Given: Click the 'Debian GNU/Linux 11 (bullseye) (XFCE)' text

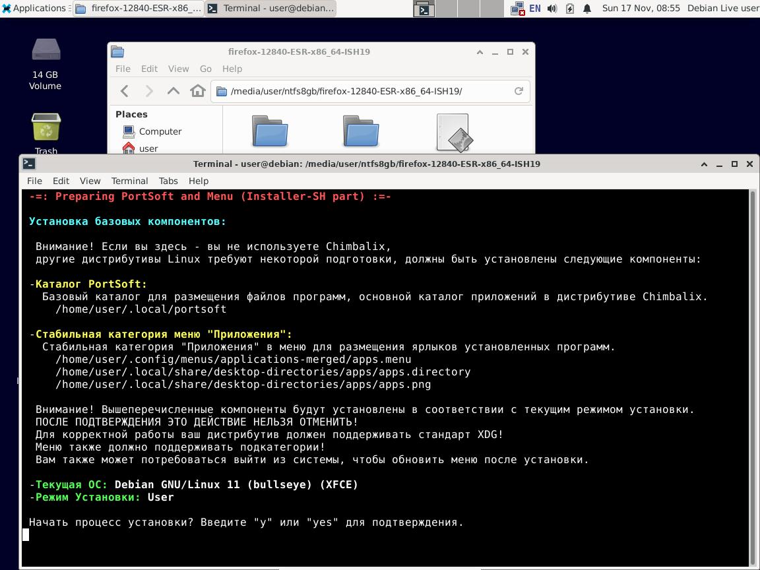Looking at the screenshot, I should pos(237,485).
